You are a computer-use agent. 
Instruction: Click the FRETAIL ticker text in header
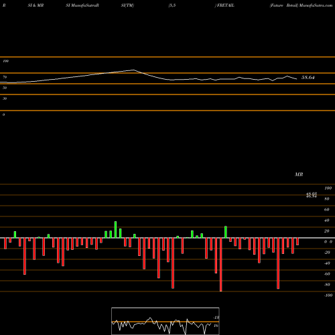(226, 5)
